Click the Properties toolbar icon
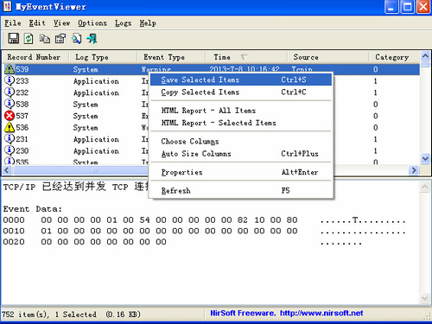 (x=60, y=38)
